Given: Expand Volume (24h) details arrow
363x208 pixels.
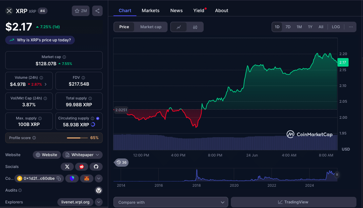Looking at the screenshot, I should 46,84.
